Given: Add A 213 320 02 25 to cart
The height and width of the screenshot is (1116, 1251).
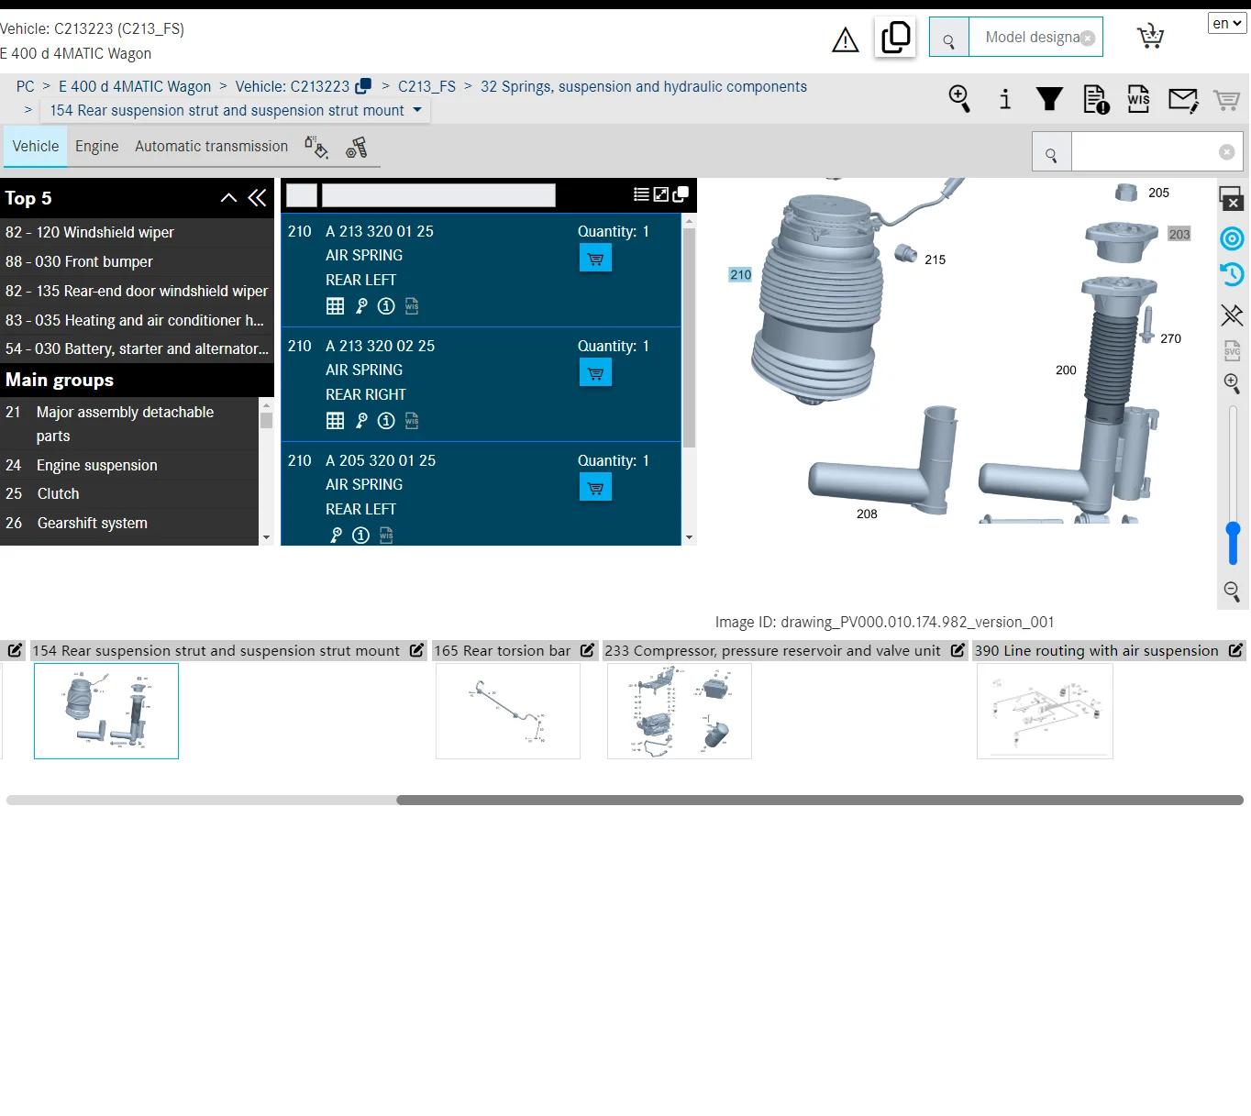Looking at the screenshot, I should 595,373.
